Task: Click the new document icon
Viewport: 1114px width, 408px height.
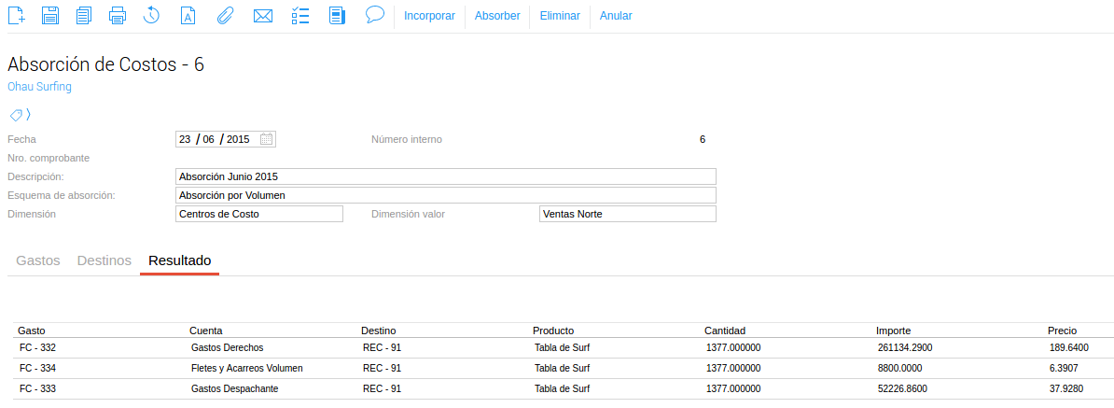Action: point(17,15)
